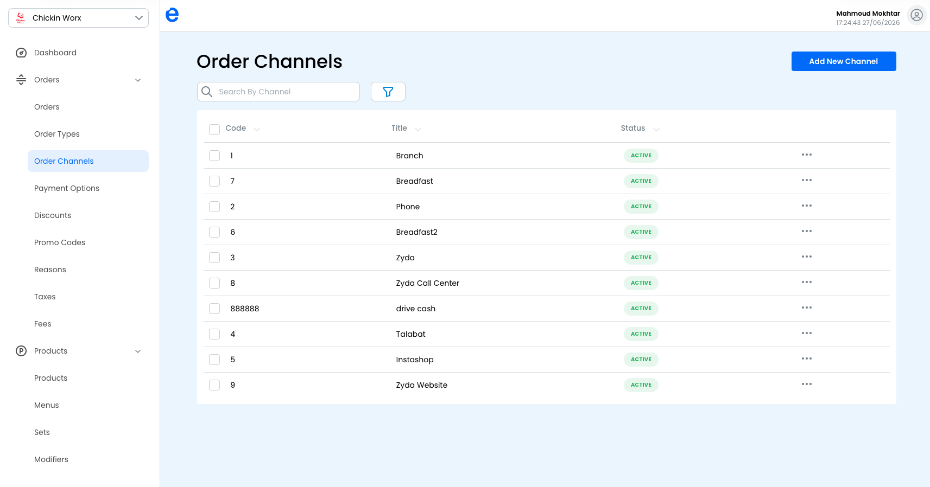The height and width of the screenshot is (487, 930).
Task: Sort by the Status column arrow
Action: pos(656,129)
